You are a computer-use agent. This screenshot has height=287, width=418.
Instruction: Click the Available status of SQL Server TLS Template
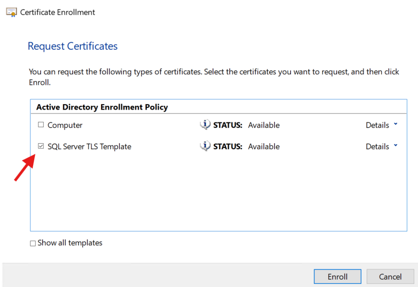click(264, 146)
